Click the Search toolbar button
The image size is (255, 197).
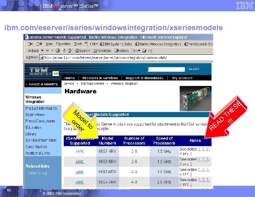pyautogui.click(x=82, y=51)
